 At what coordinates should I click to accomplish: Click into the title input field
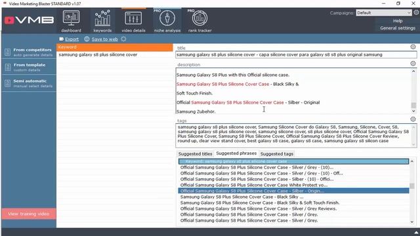296,54
